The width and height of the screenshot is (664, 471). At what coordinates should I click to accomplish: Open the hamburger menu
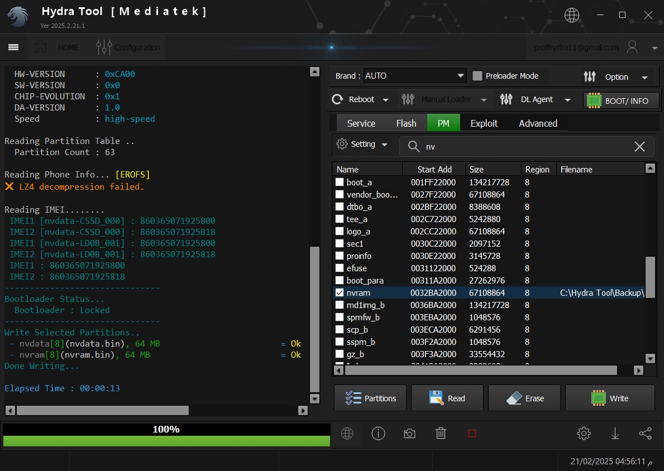click(13, 47)
